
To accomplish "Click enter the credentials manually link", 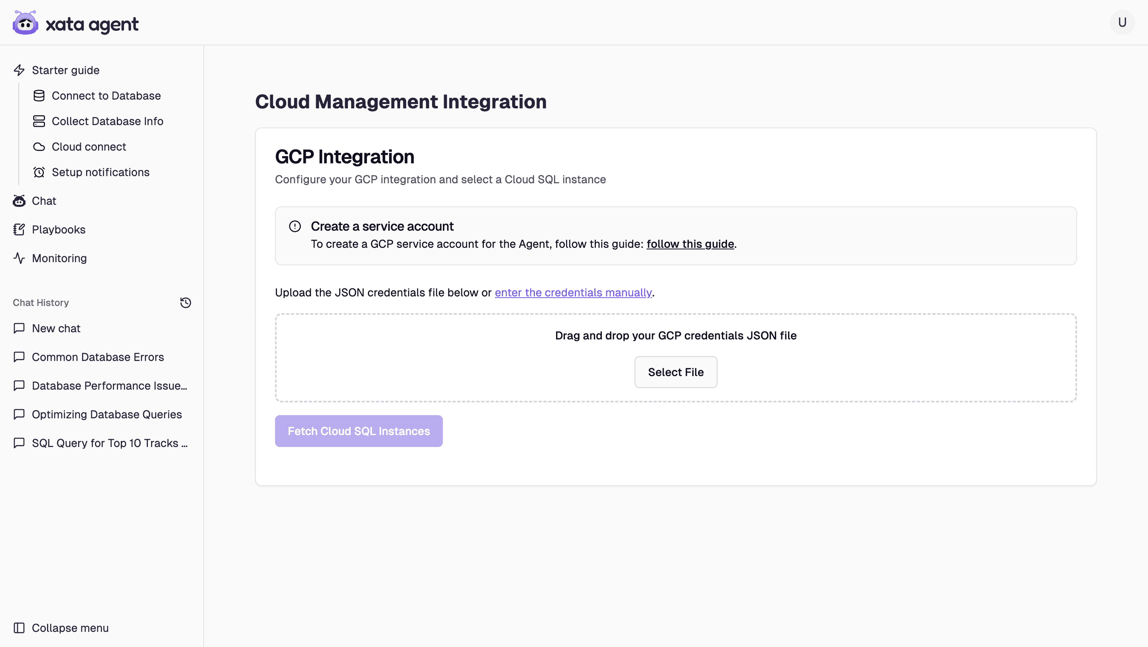I will (x=573, y=292).
